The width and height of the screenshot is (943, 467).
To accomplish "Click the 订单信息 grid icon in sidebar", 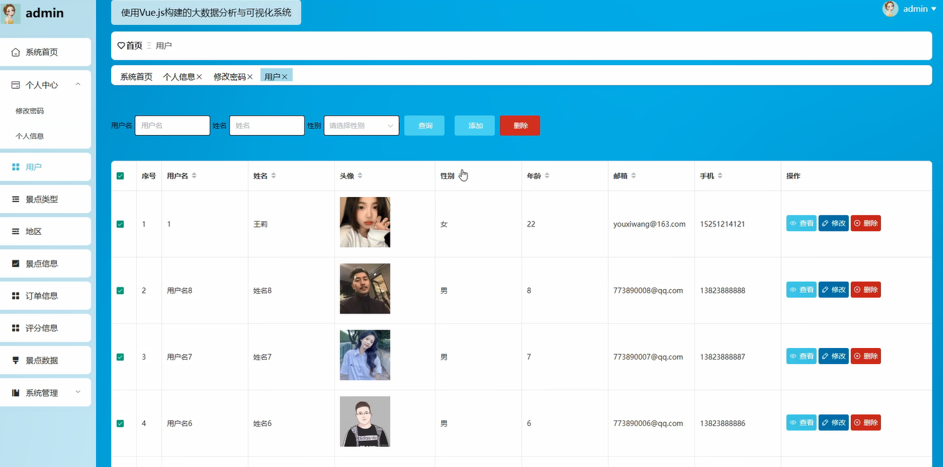I will point(15,296).
